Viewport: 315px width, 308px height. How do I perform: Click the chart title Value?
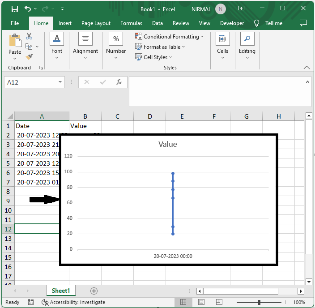coord(167,144)
